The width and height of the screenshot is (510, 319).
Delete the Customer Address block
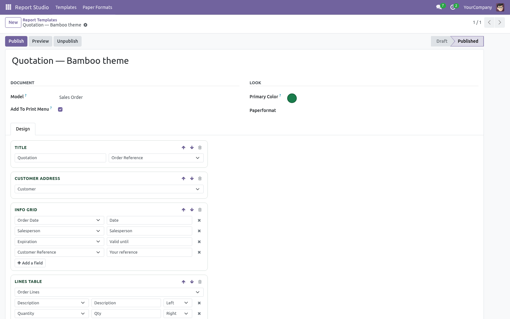point(200,178)
